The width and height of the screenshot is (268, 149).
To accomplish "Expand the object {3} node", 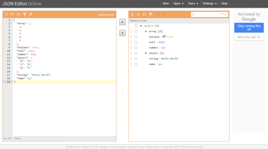I will (x=146, y=53).
